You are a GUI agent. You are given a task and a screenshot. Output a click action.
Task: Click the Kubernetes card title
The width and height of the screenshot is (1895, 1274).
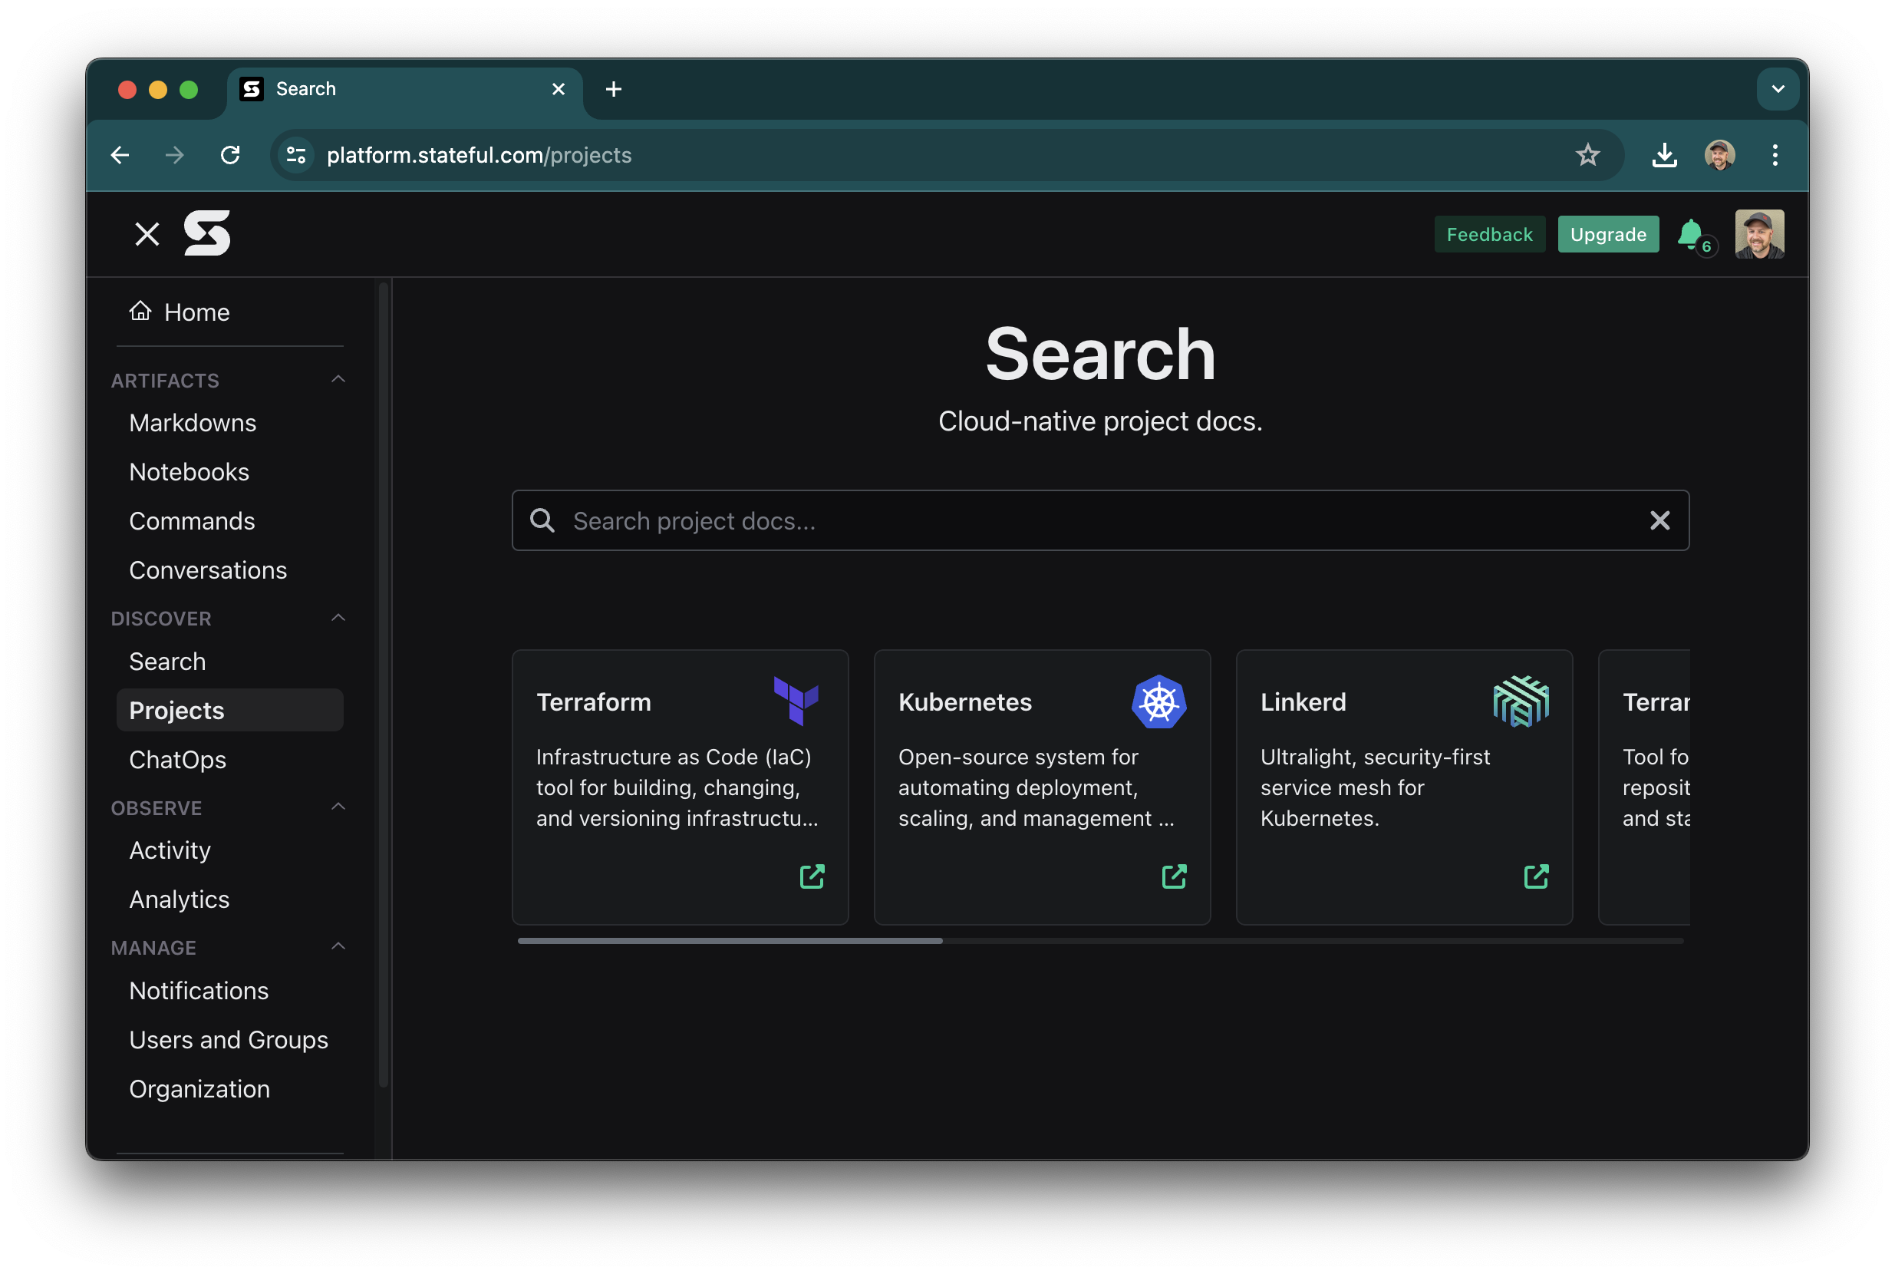[x=965, y=702]
